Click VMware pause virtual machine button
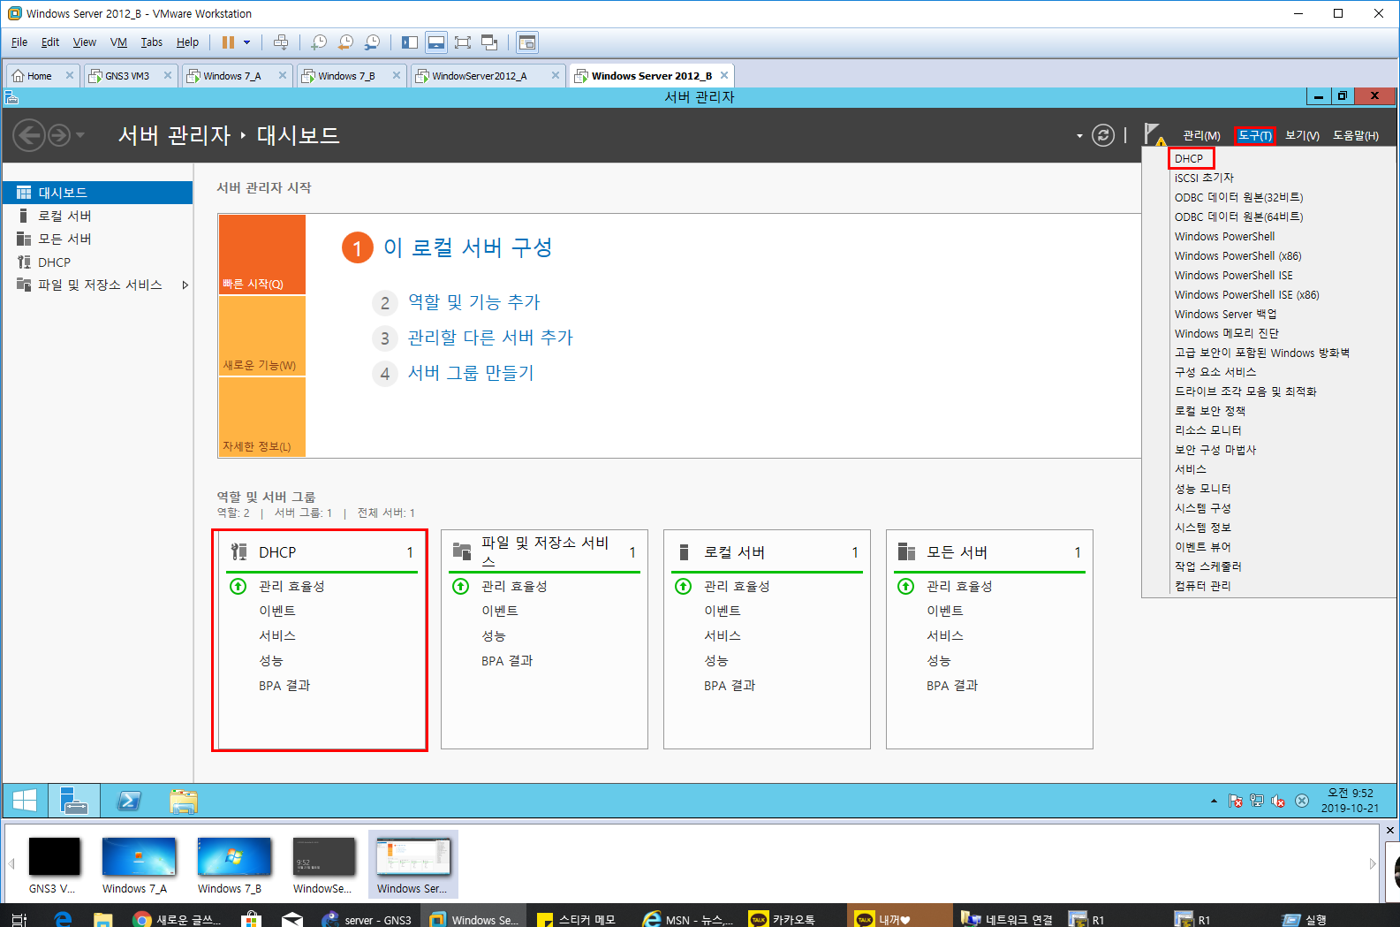Screen dimensions: 1400x927 (229, 42)
